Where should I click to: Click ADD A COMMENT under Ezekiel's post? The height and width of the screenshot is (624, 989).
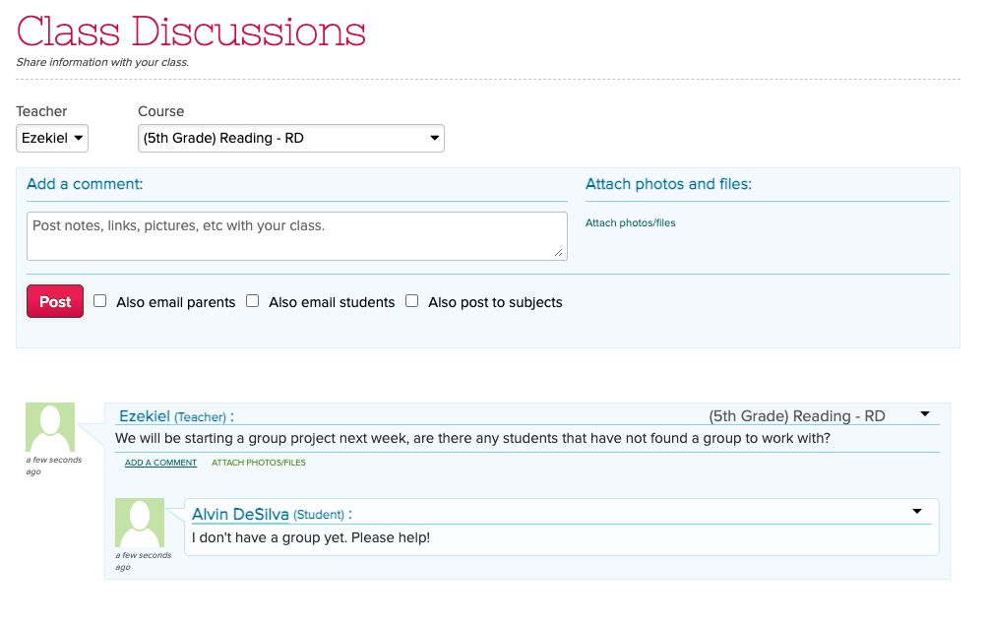click(160, 463)
